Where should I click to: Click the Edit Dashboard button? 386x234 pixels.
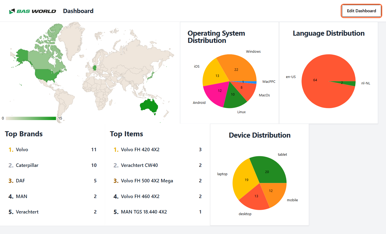click(361, 11)
